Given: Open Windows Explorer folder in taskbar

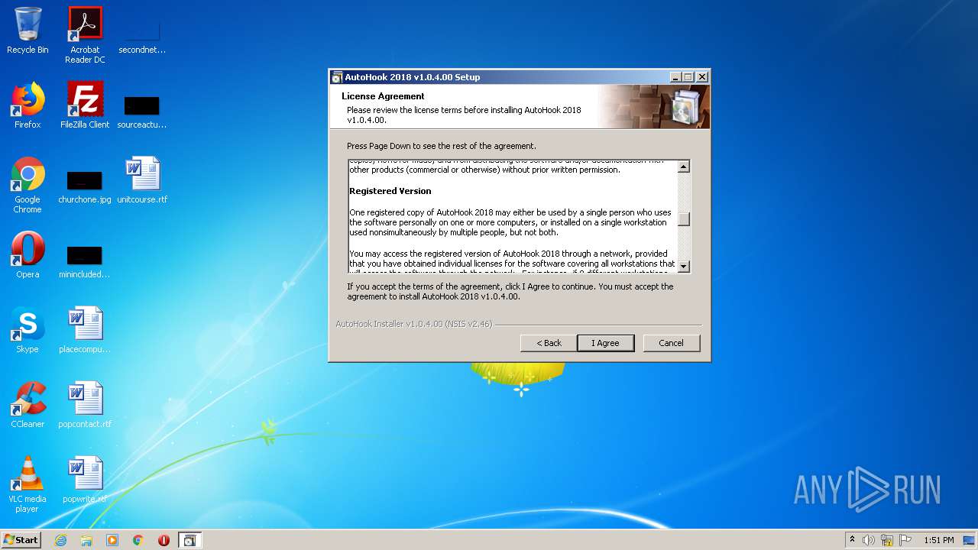Looking at the screenshot, I should [x=86, y=540].
